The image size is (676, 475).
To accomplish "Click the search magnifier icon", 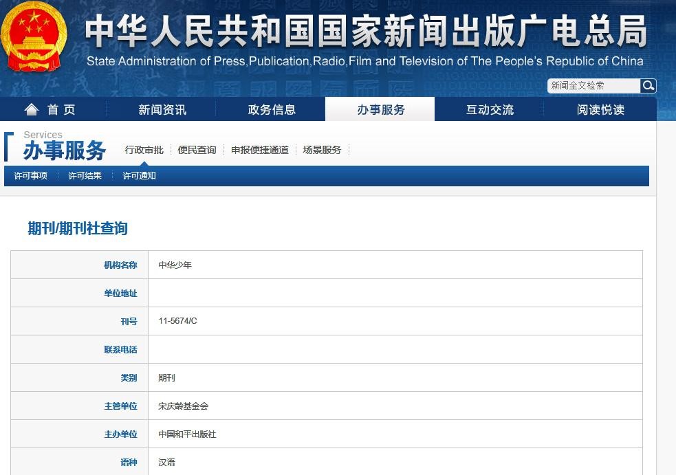I will tap(648, 86).
